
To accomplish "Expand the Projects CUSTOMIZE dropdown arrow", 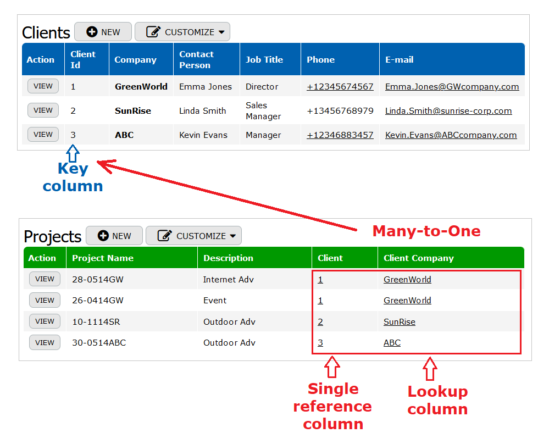I will click(233, 236).
